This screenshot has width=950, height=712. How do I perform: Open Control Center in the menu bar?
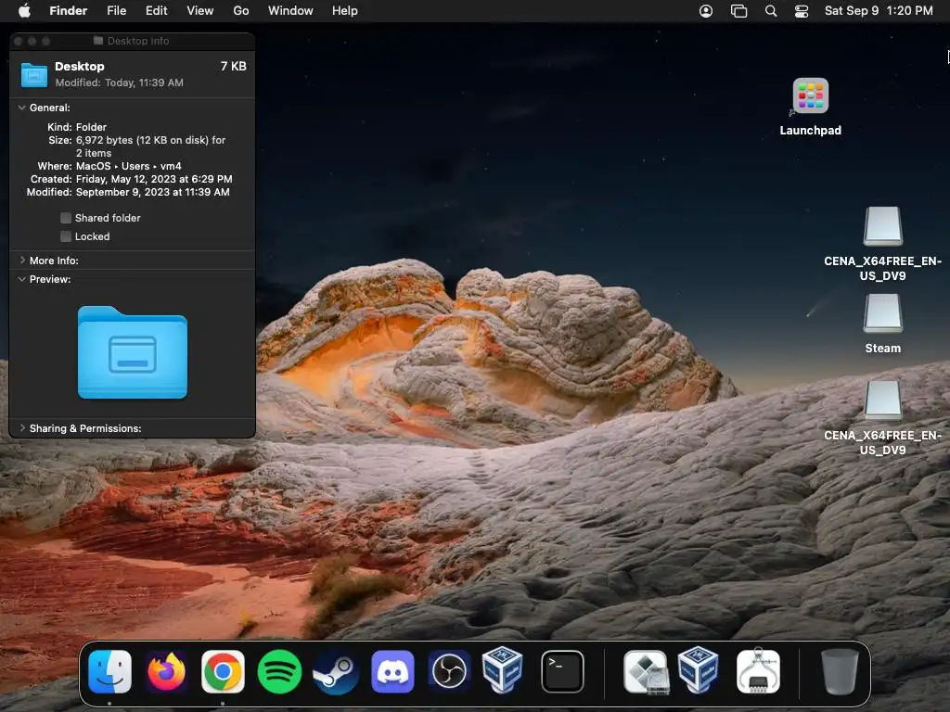tap(801, 11)
